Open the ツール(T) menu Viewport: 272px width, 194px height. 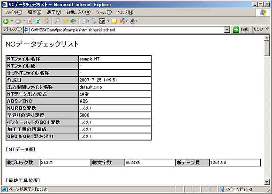tap(104, 12)
